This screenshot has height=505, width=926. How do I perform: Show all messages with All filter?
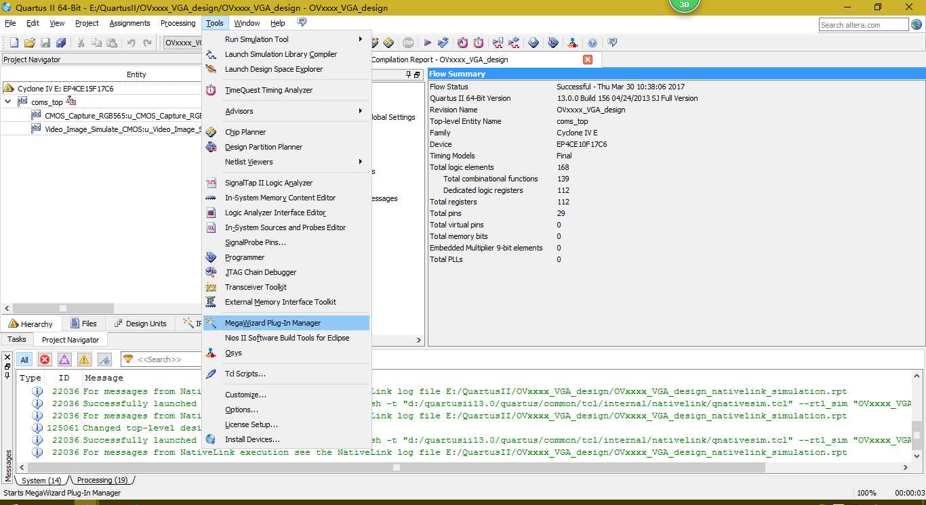tap(24, 359)
